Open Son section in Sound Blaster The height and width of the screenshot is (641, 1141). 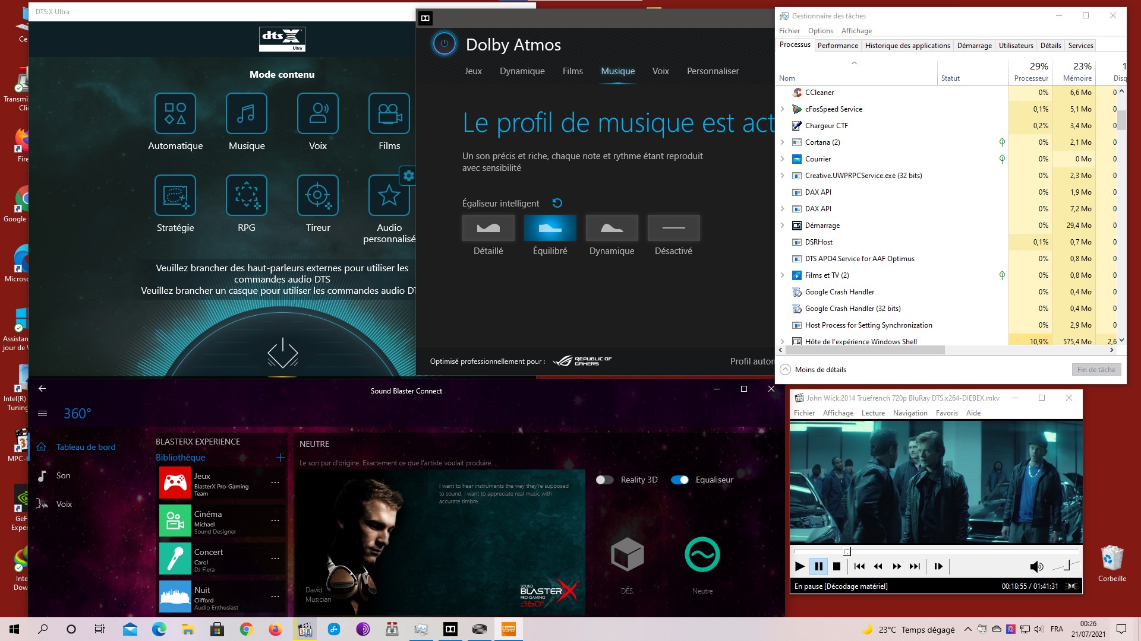click(53, 476)
